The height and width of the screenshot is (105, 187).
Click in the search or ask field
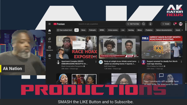[x=101, y=24]
